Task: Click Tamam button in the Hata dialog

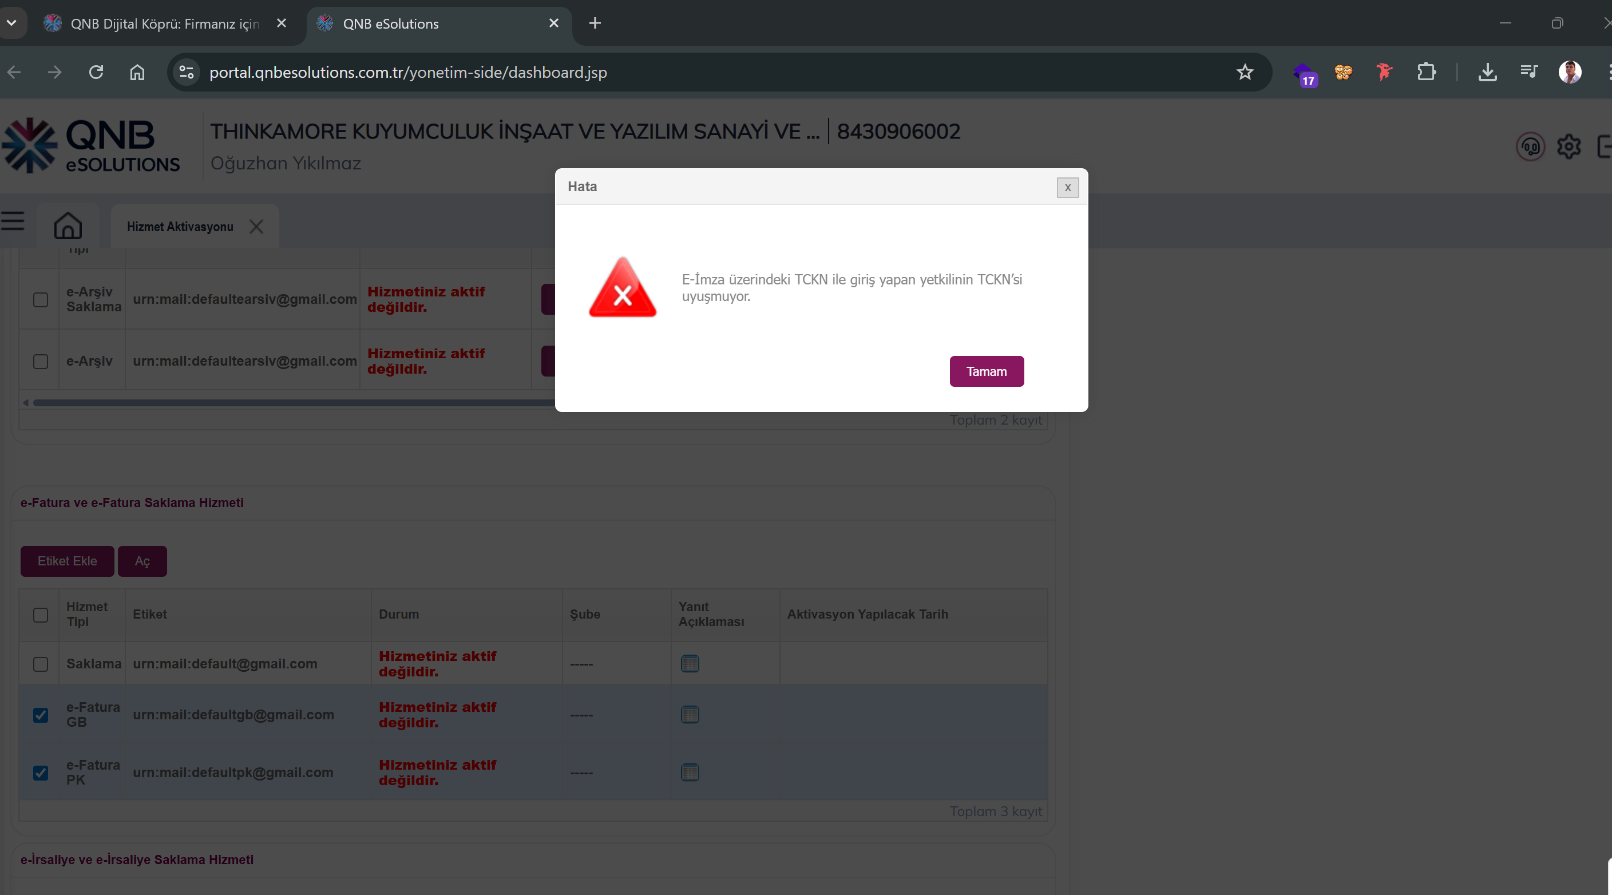Action: tap(986, 371)
